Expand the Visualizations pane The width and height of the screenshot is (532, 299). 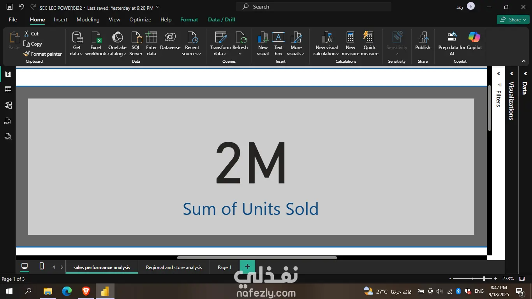(x=512, y=74)
